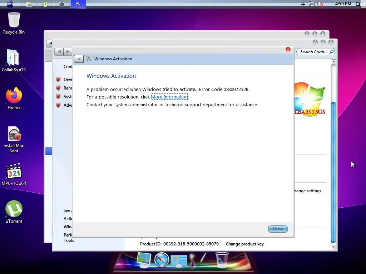Image resolution: width=366 pixels, height=274 pixels.
Task: Click scrollbar up arrow in System window
Action: pyautogui.click(x=333, y=62)
